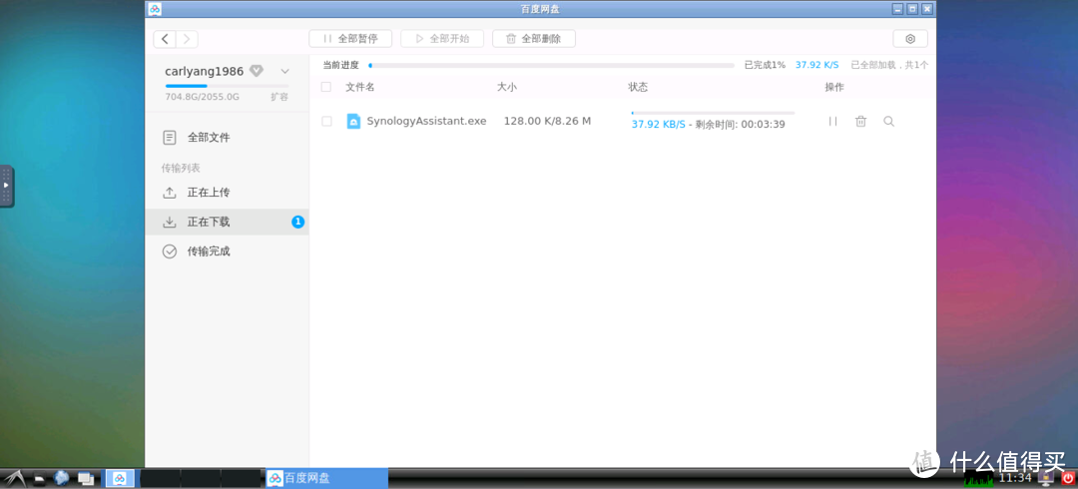Click the 剩余时间 remaining time text
The height and width of the screenshot is (489, 1078).
[x=740, y=125]
